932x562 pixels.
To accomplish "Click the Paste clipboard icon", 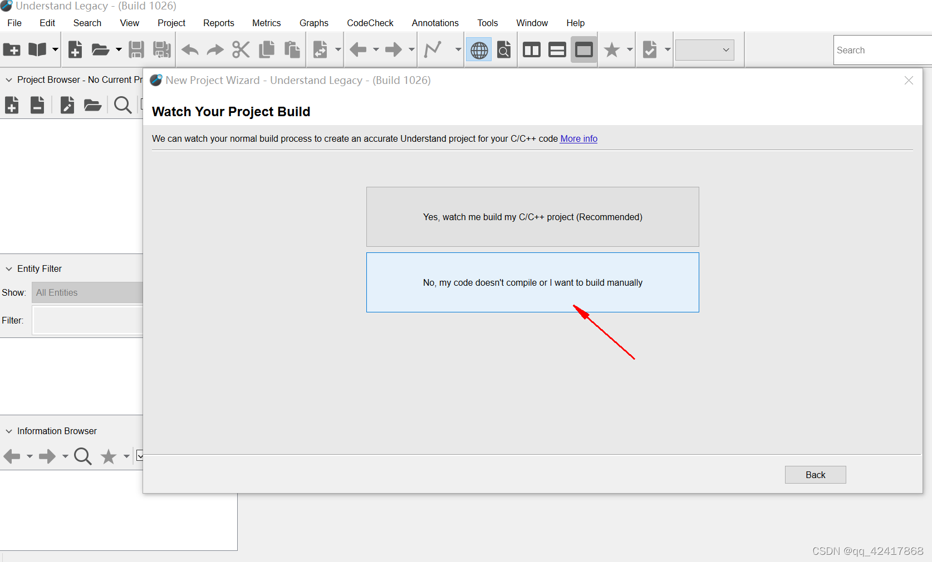I will click(x=292, y=50).
